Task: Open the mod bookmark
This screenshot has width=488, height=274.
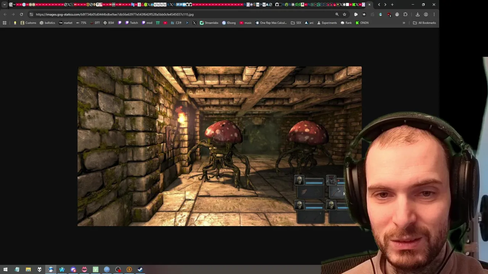Action: 147,23
